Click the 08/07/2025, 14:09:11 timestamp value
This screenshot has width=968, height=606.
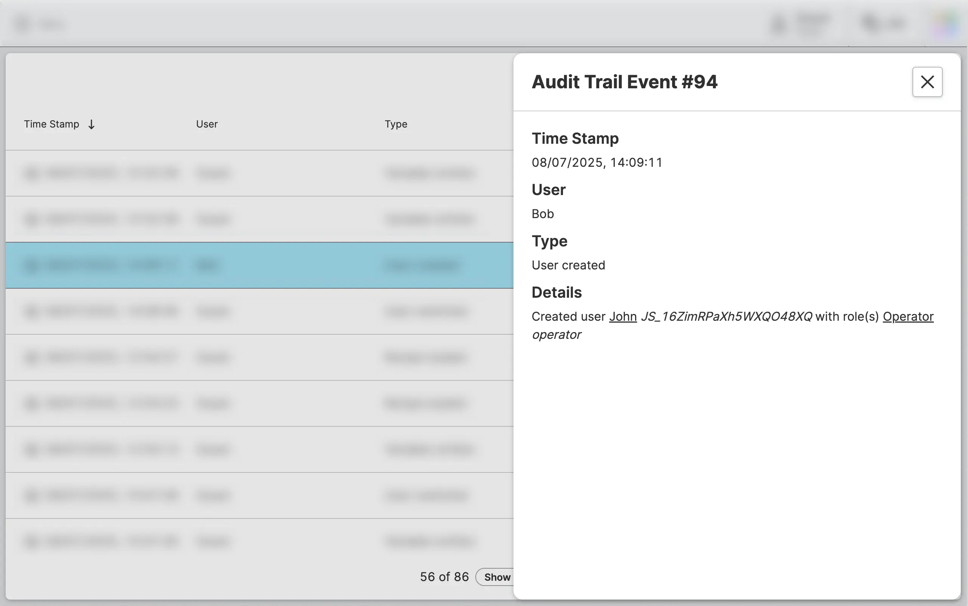click(x=597, y=162)
